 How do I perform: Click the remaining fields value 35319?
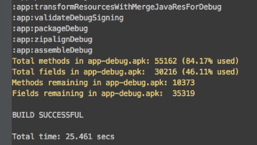point(183,94)
